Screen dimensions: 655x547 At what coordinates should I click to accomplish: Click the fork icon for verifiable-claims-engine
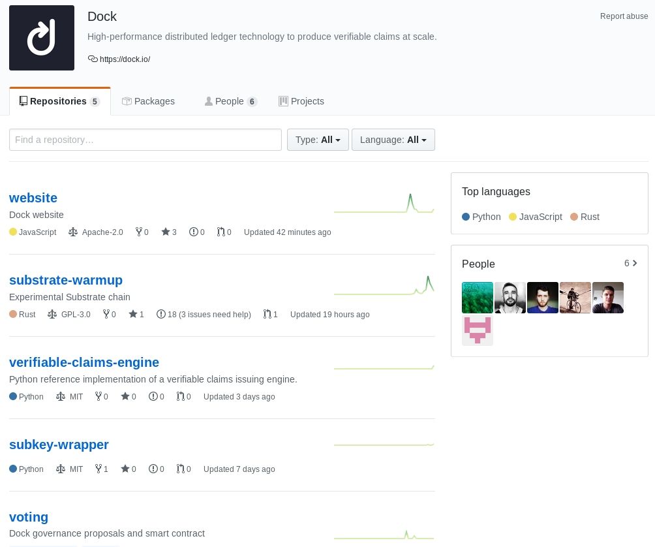coord(98,396)
